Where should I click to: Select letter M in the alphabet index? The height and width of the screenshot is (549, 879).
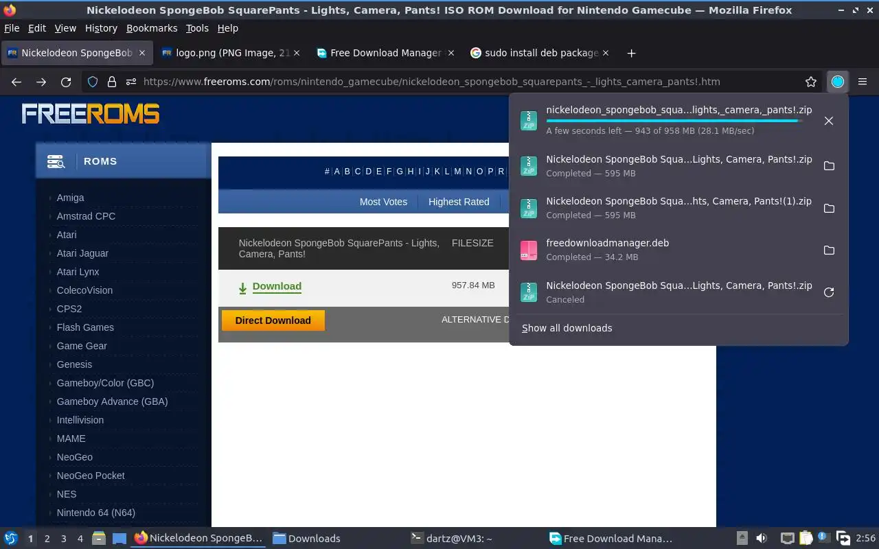point(457,172)
